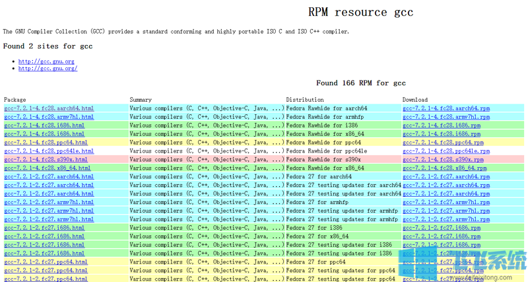Open package page for Fedora 27 for ppc64

46,262
